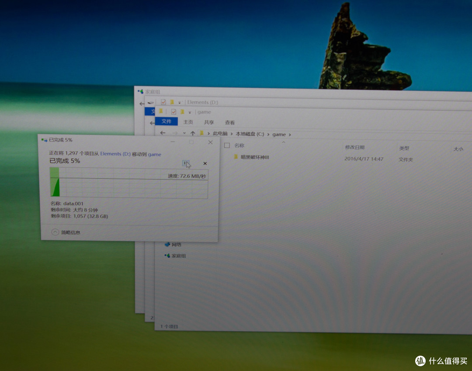
Task: Click the sort arrow above 名称 column
Action: click(283, 142)
